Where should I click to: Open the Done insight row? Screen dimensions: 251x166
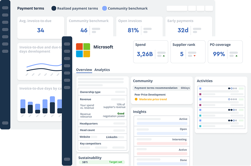coord(162,161)
